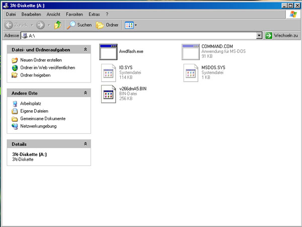This screenshot has width=302, height=227.
Task: Select the MSDOS.SYS file icon
Action: tap(191, 73)
